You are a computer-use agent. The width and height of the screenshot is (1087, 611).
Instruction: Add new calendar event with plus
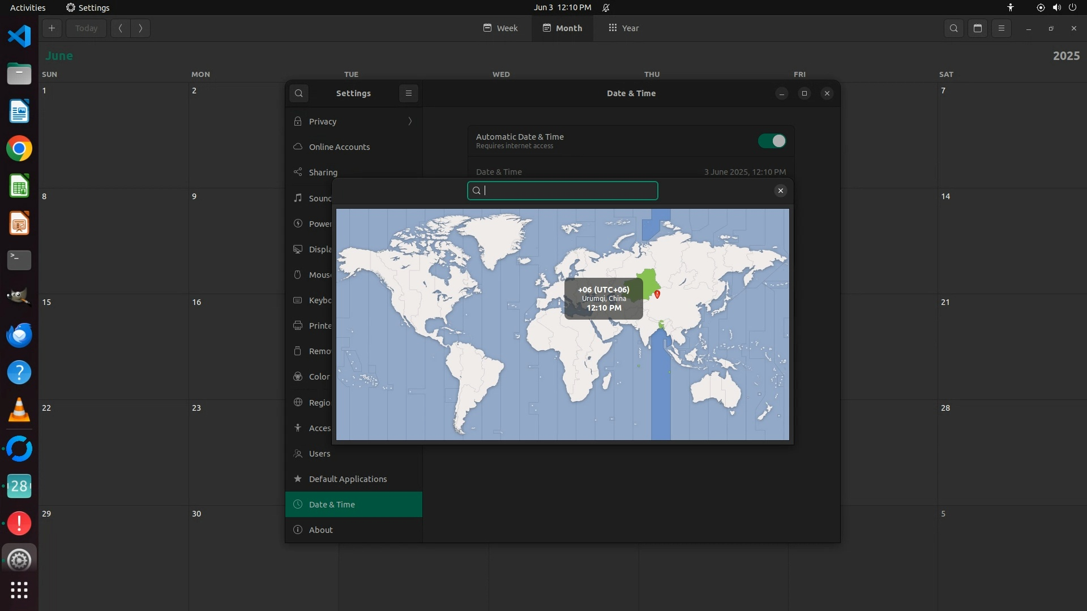coord(52,28)
